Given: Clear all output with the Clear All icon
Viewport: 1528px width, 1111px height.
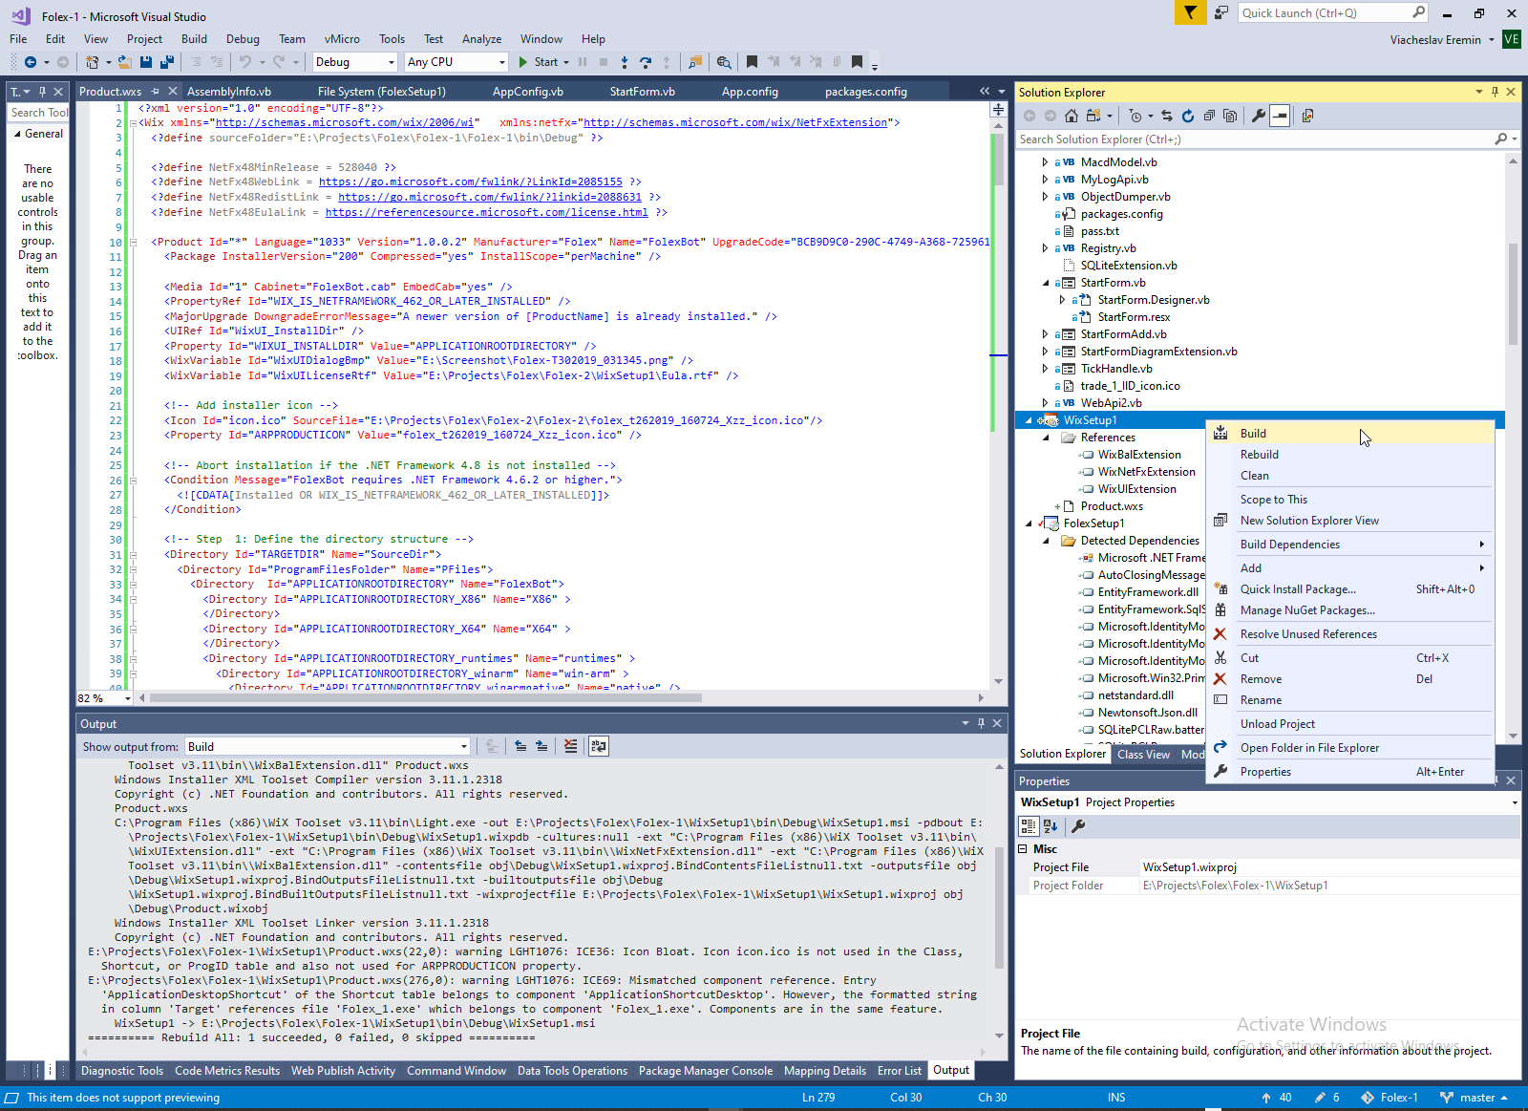Looking at the screenshot, I should tap(571, 746).
